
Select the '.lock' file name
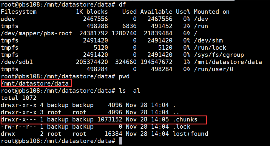click(181, 127)
